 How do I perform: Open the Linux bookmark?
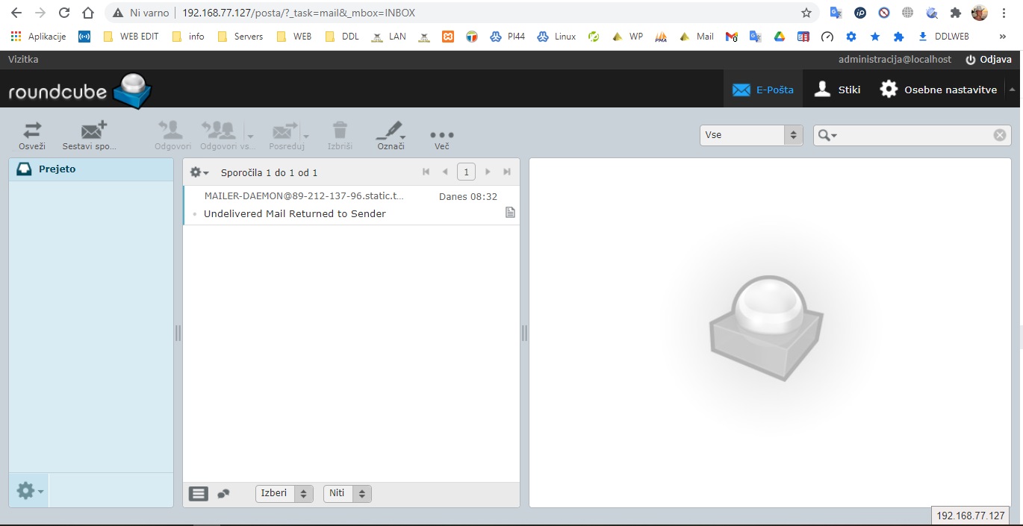pyautogui.click(x=556, y=36)
